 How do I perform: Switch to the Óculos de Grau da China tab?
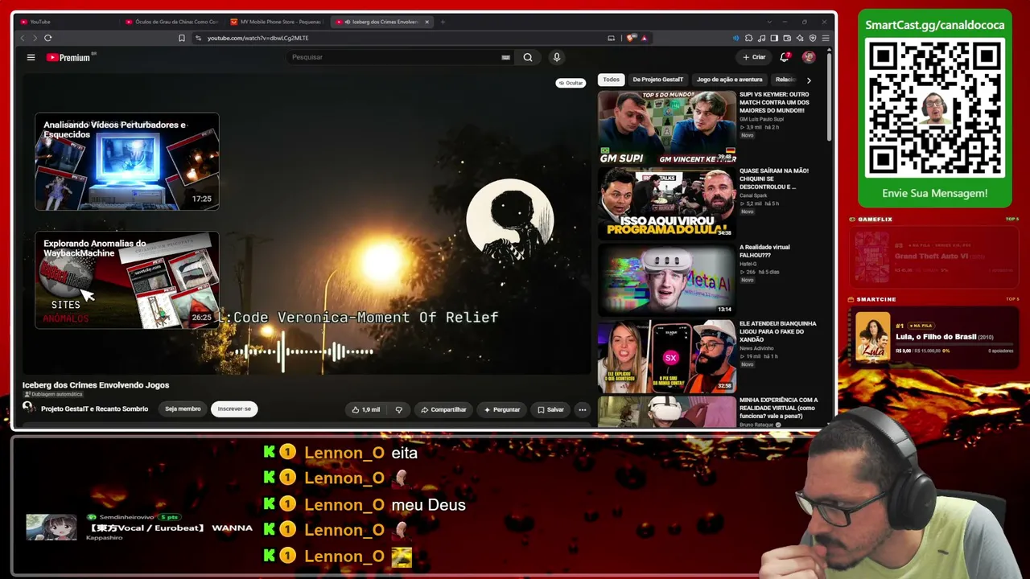pyautogui.click(x=171, y=22)
